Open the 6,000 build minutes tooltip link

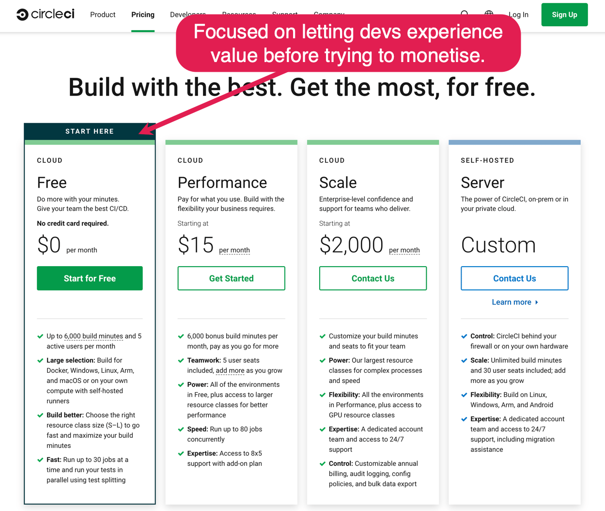[93, 336]
